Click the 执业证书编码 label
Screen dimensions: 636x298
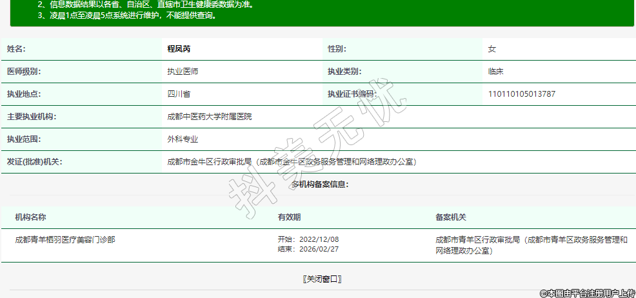coord(351,94)
